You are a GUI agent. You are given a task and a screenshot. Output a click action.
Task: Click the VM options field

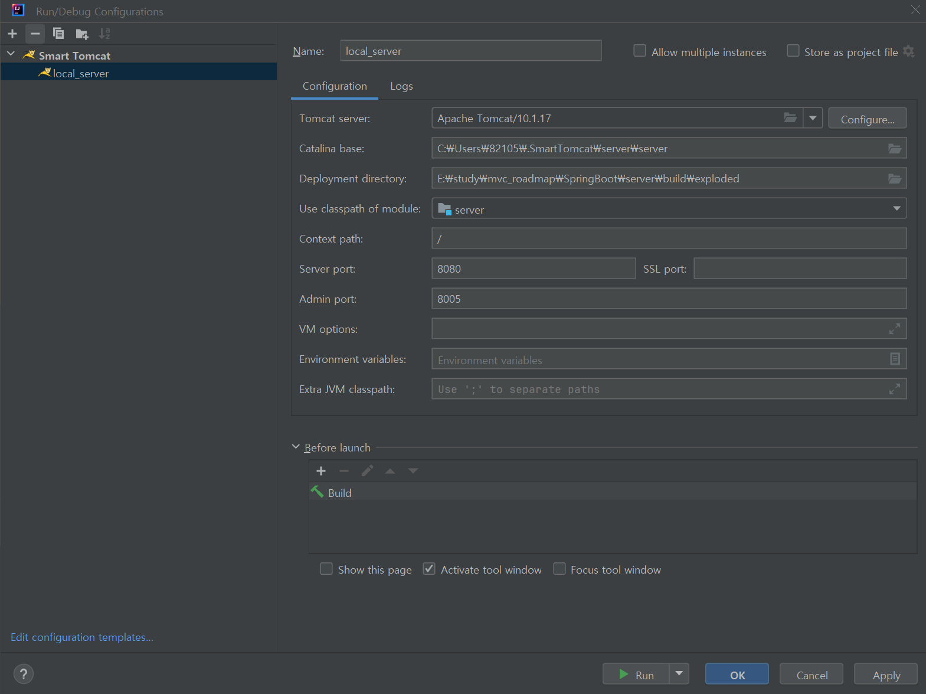tap(669, 329)
